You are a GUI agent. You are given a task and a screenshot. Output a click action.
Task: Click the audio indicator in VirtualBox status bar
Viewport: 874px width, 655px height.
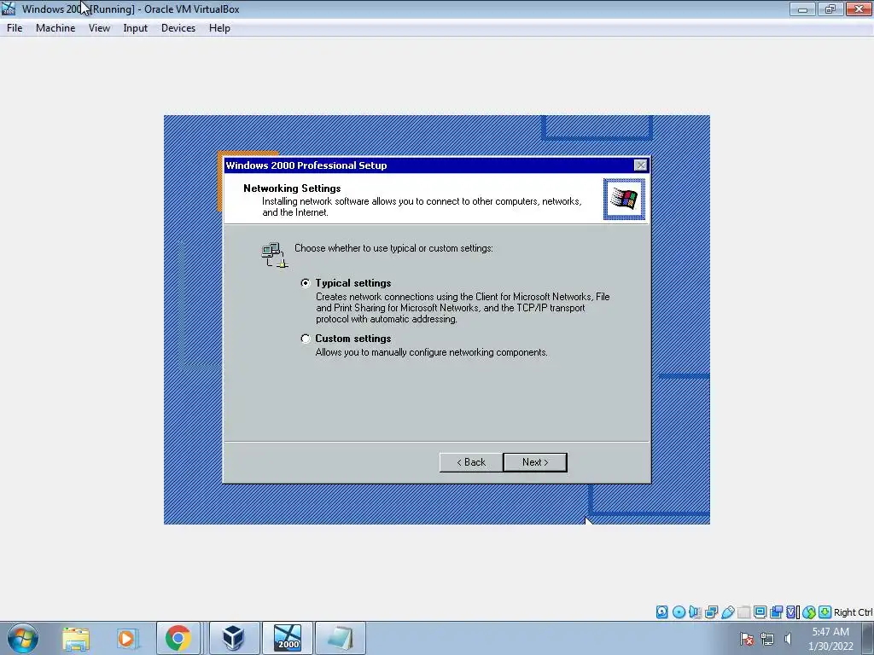[x=695, y=612]
